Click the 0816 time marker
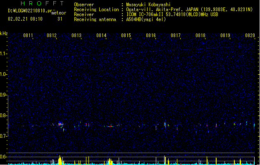The image size is (260, 165). (151, 35)
